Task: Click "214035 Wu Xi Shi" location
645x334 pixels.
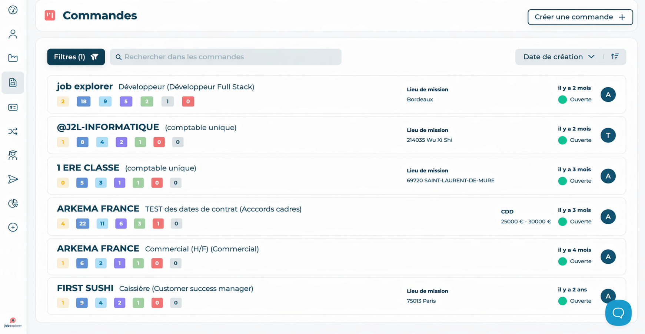Action: point(429,140)
